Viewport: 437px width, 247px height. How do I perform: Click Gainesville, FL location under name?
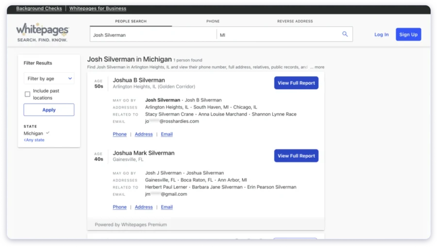pyautogui.click(x=128, y=160)
